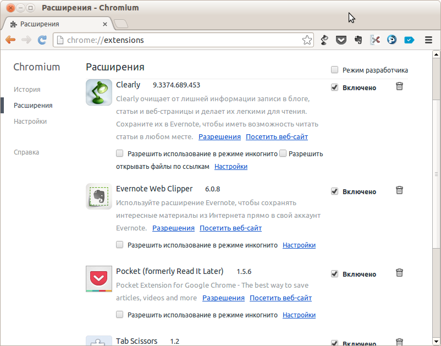Viewport: 441px width, 346px height.
Task: Uncheck Включено for Tab Scissors
Action: pos(334,343)
